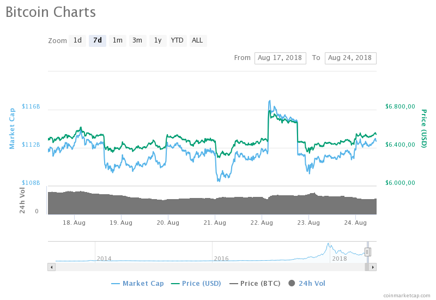
Task: Click the $108B market cap label
Action: pos(31,183)
